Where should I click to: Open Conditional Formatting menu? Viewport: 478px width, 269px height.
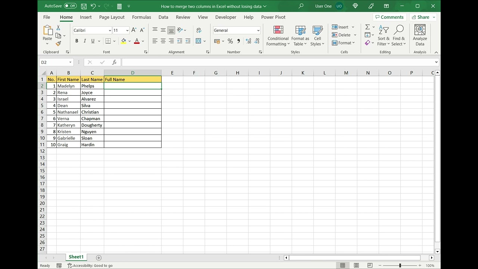pos(278,36)
